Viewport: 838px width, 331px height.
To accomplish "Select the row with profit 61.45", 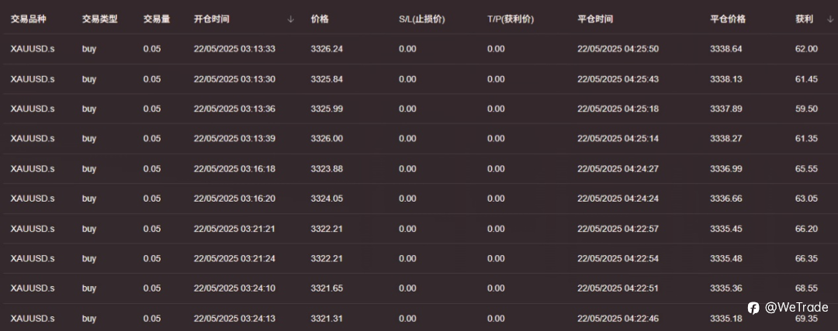I will click(x=419, y=79).
